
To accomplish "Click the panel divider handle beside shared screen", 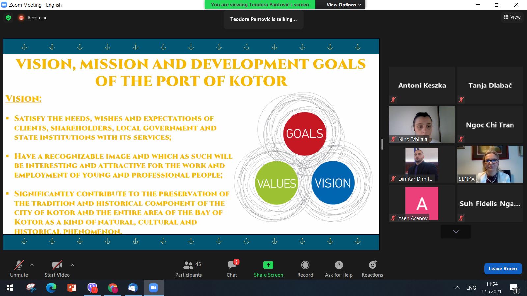I will (x=382, y=144).
